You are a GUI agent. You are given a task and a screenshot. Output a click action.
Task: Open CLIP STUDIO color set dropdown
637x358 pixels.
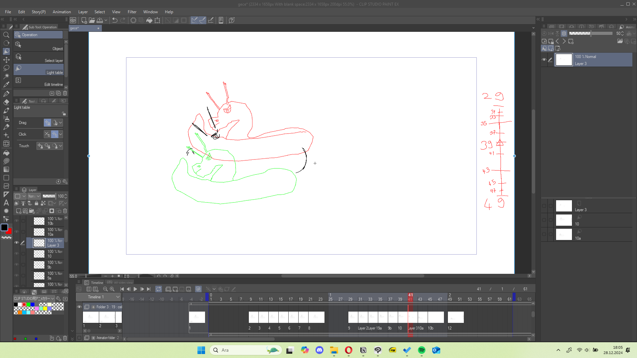pyautogui.click(x=34, y=299)
